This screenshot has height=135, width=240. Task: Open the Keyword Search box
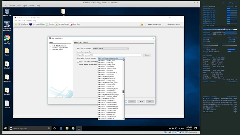click(174, 24)
